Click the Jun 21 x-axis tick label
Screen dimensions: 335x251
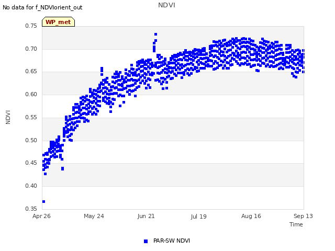tap(146, 216)
